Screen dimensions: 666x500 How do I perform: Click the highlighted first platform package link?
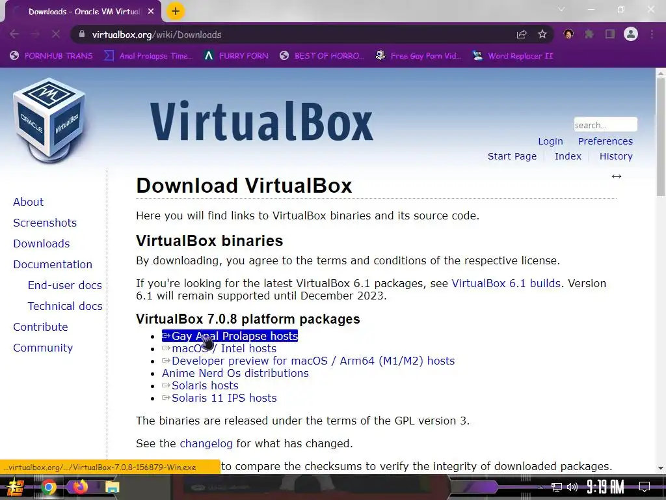point(230,336)
